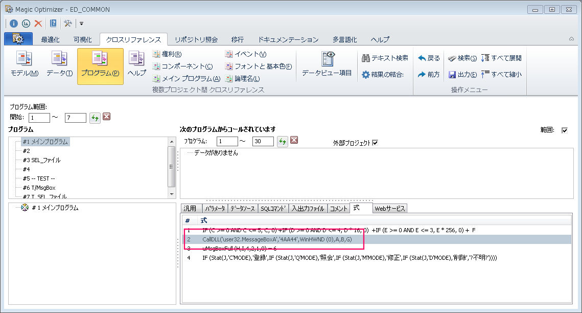Click the program range end field containing 7
Screen dimensions: 582x313
click(x=75, y=118)
